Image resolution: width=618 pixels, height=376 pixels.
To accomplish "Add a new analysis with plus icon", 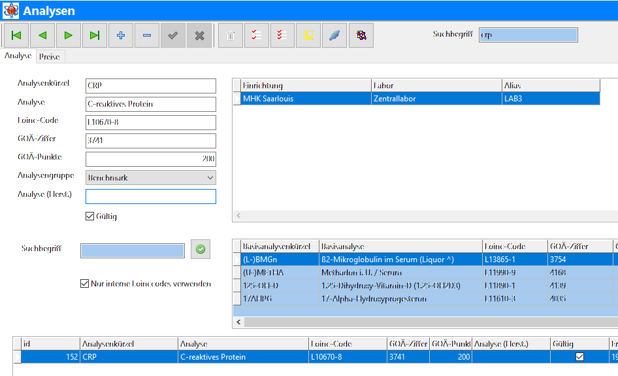I will tap(121, 35).
